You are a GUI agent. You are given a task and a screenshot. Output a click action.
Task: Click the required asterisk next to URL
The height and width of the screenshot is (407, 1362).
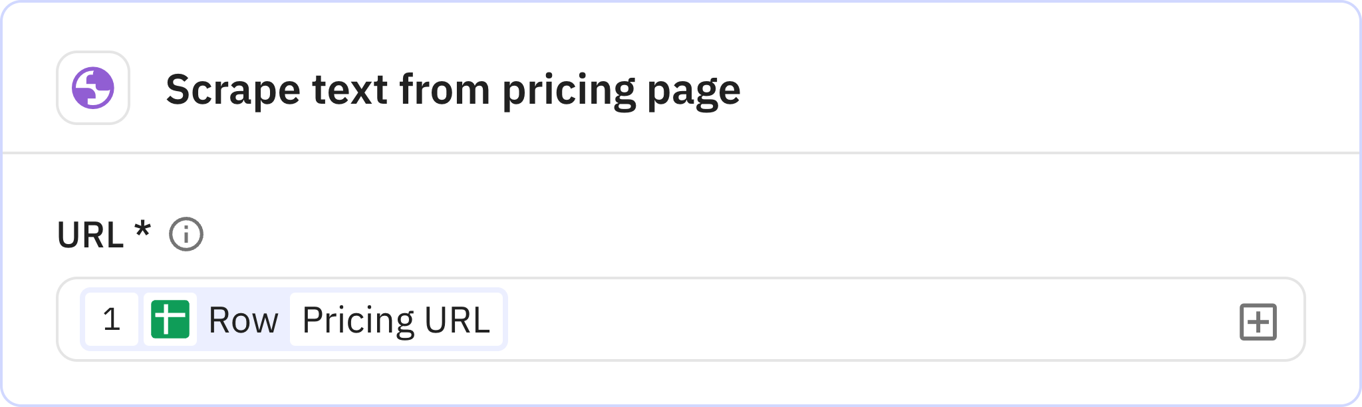point(141,233)
